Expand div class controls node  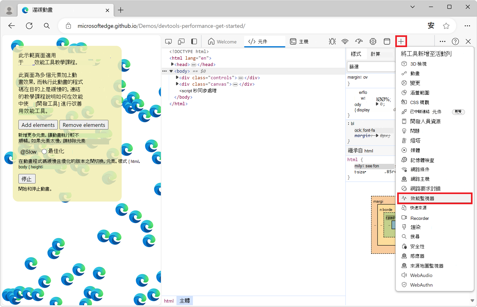pyautogui.click(x=177, y=77)
